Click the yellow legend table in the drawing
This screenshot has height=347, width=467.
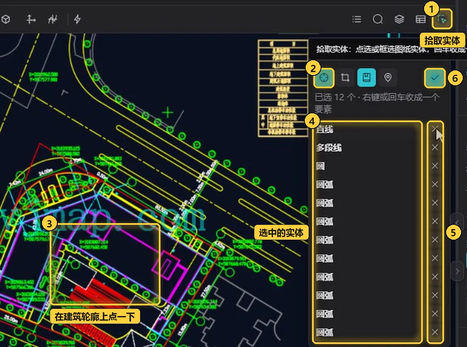(283, 88)
